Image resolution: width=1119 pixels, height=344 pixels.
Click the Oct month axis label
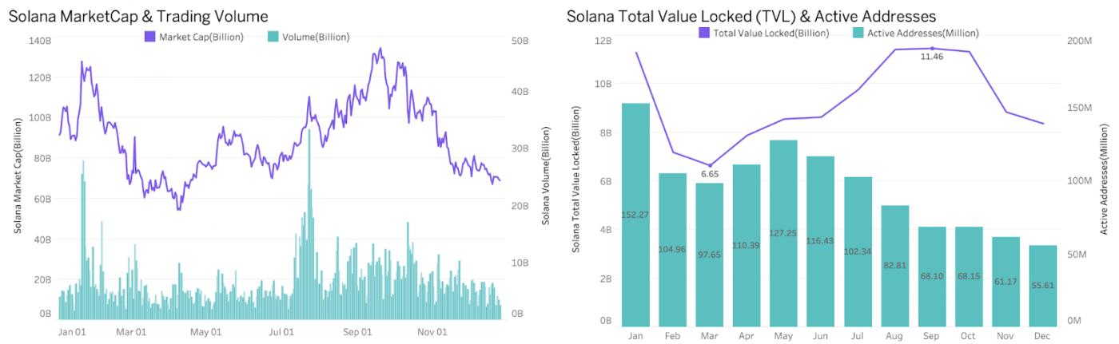click(x=970, y=336)
